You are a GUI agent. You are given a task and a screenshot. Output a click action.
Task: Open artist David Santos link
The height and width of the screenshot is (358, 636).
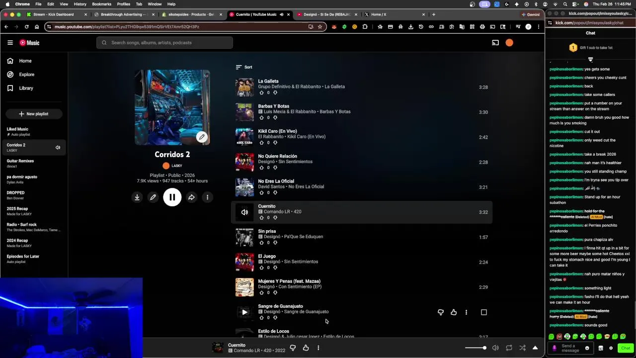click(272, 187)
